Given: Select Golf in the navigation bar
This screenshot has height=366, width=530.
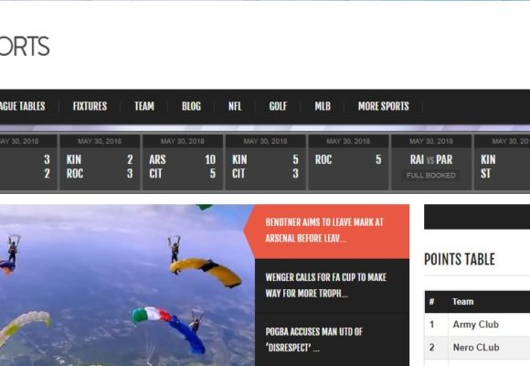Looking at the screenshot, I should click(x=278, y=106).
